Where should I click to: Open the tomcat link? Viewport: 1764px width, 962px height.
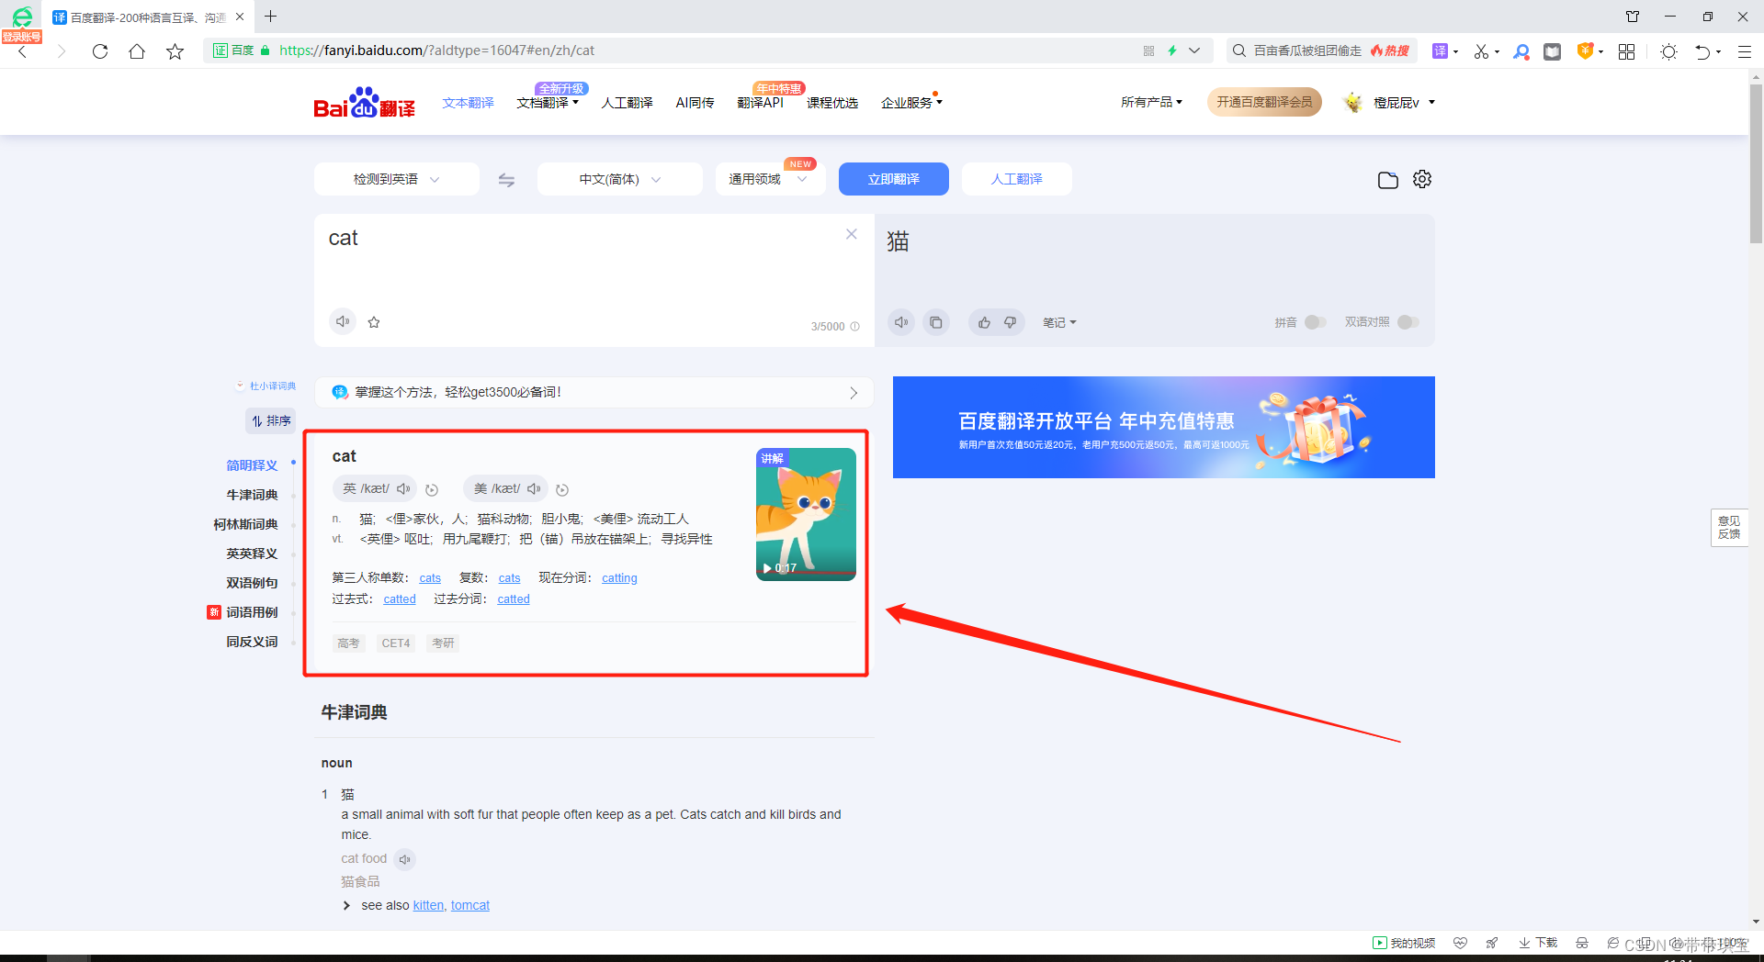pyautogui.click(x=470, y=906)
